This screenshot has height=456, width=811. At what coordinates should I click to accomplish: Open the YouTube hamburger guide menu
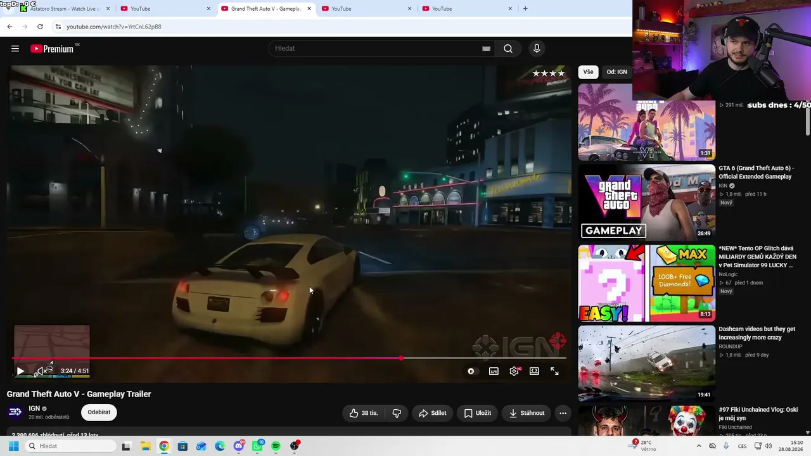[15, 49]
